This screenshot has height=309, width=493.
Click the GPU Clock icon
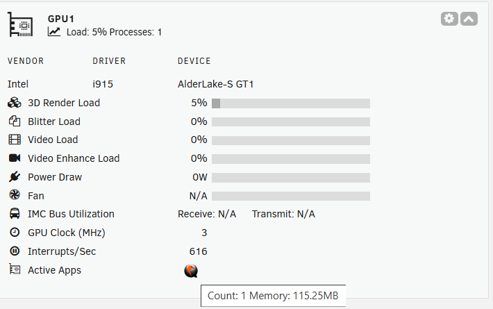15,233
